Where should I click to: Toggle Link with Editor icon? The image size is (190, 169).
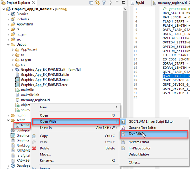tap(98, 3)
